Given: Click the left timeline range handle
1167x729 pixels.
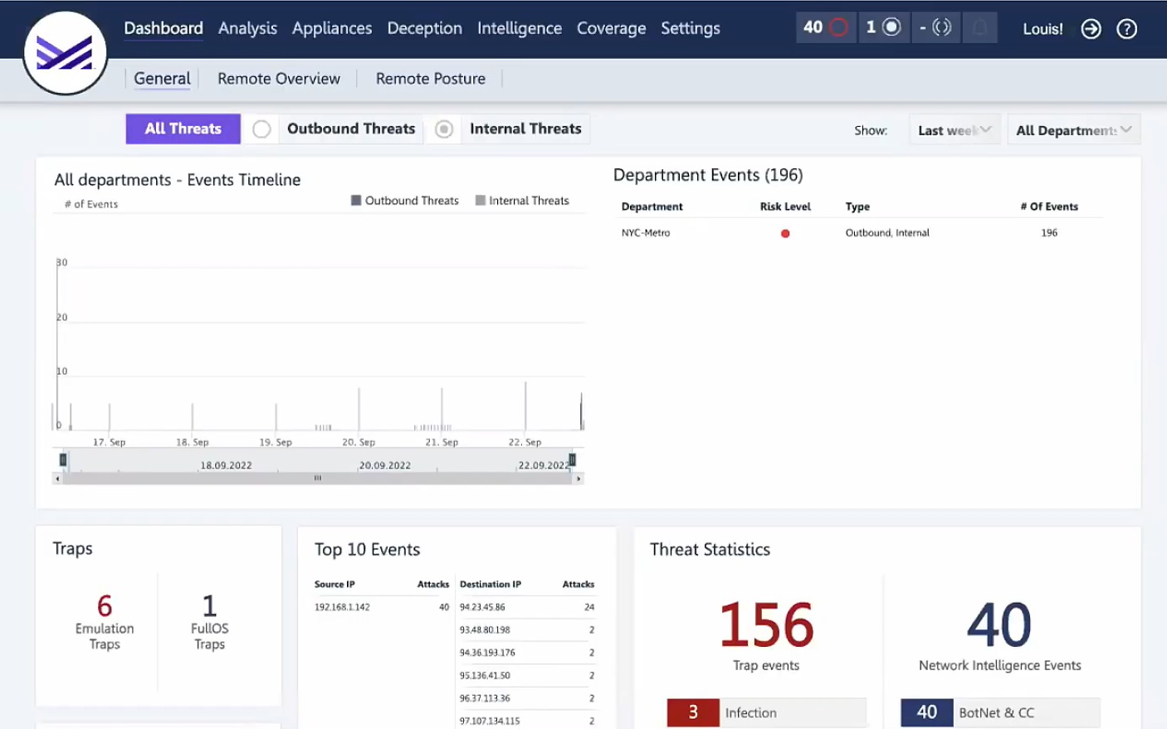Looking at the screenshot, I should 63,459.
